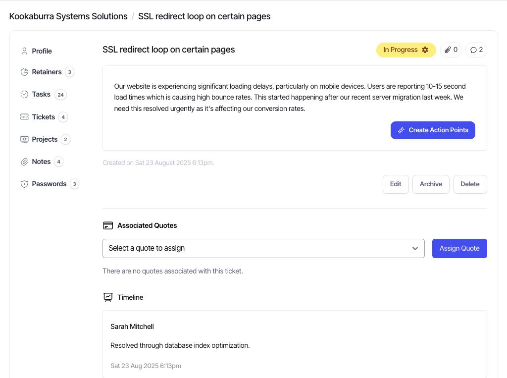This screenshot has width=507, height=378.
Task: Click the attachments paperclip icon showing 0
Action: [451, 50]
